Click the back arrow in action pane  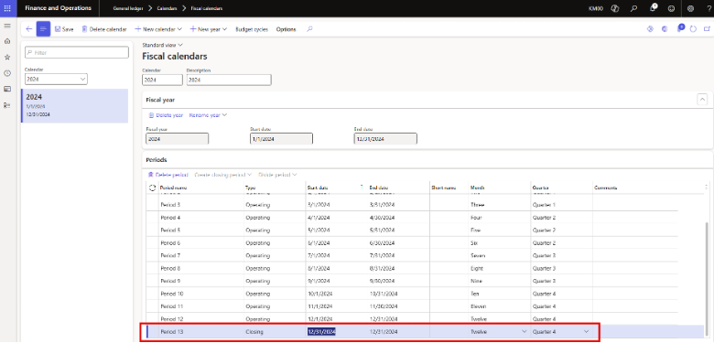29,29
